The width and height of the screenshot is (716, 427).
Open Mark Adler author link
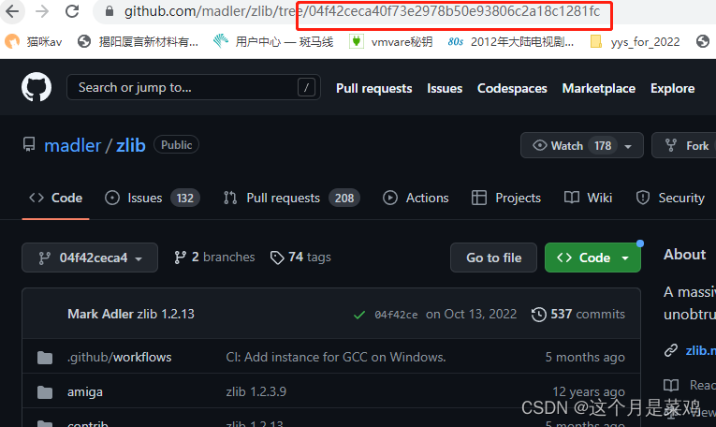pyautogui.click(x=100, y=314)
